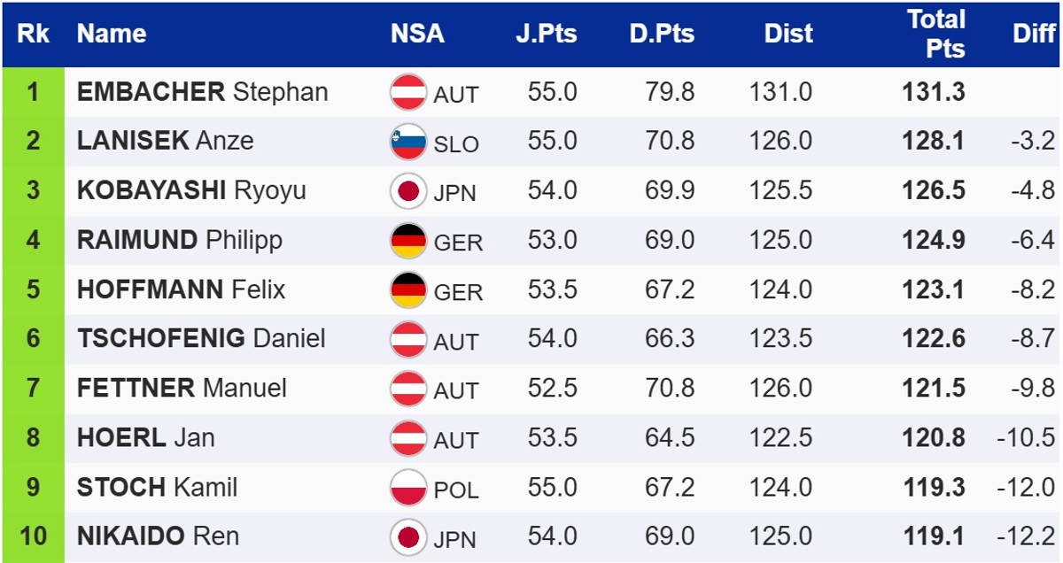This screenshot has width=1063, height=563.
Task: Click Japan flag icon beside KOBAYASHI Ryoyu
Action: [x=408, y=192]
